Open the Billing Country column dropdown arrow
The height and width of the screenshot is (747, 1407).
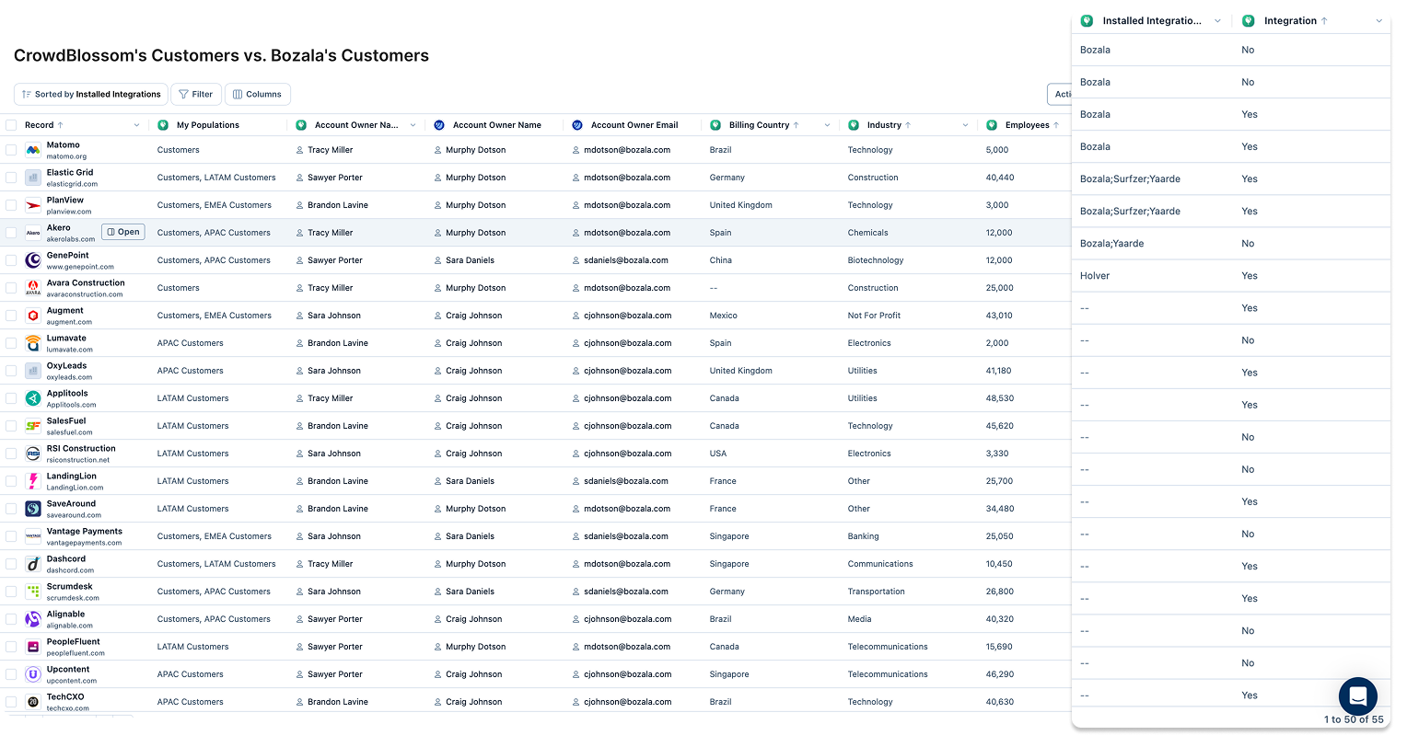coord(827,125)
